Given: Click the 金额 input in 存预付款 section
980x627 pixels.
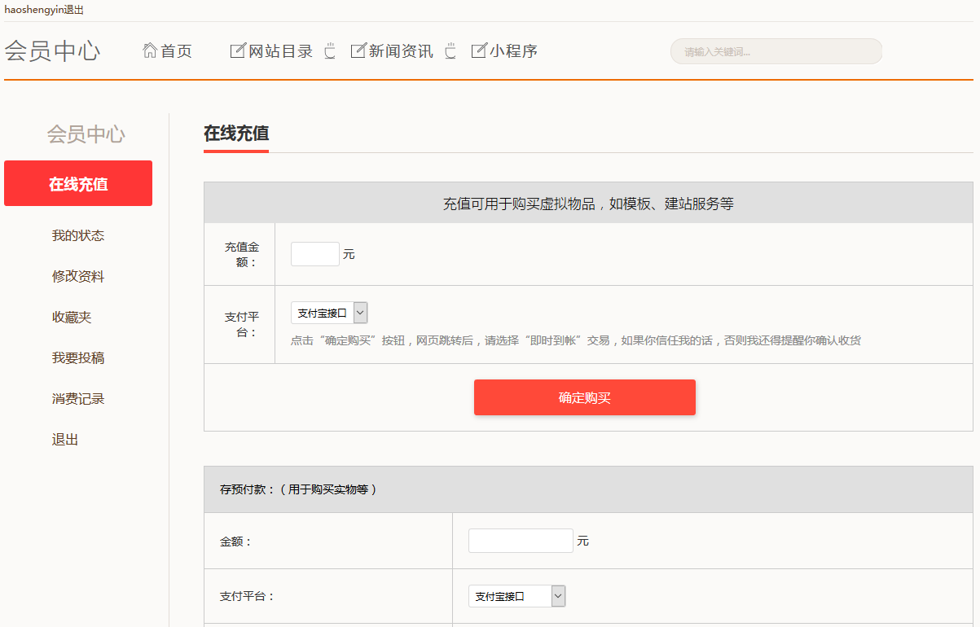Looking at the screenshot, I should pos(521,541).
